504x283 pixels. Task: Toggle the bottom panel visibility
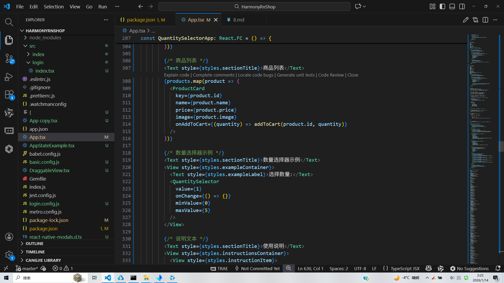[x=452, y=7]
